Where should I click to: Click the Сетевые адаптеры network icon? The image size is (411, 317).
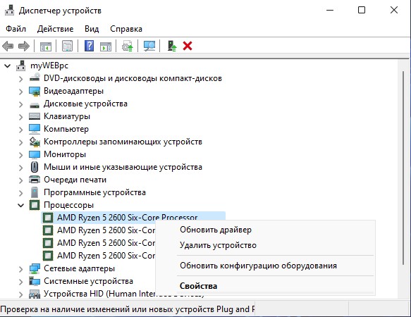pyautogui.click(x=35, y=268)
